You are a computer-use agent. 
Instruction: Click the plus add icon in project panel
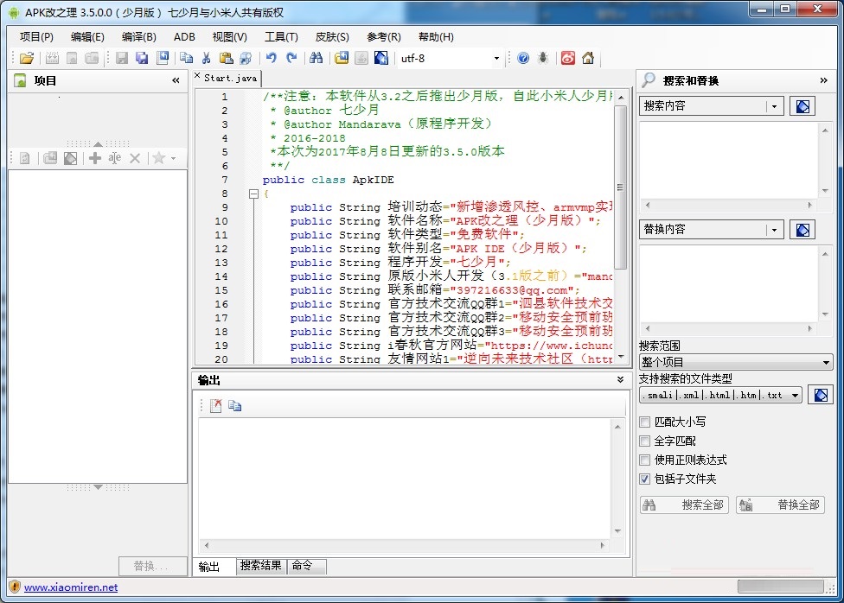(x=95, y=158)
